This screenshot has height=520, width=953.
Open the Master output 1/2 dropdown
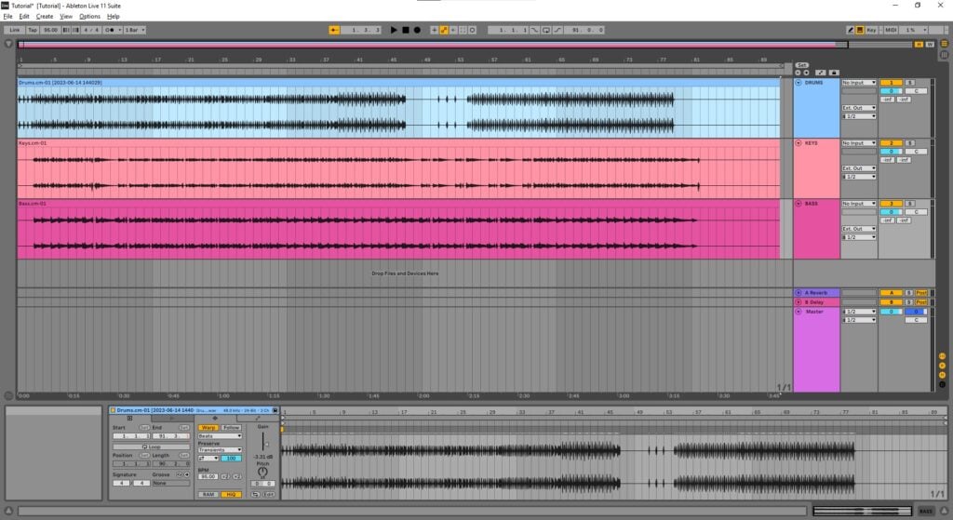[x=859, y=320]
